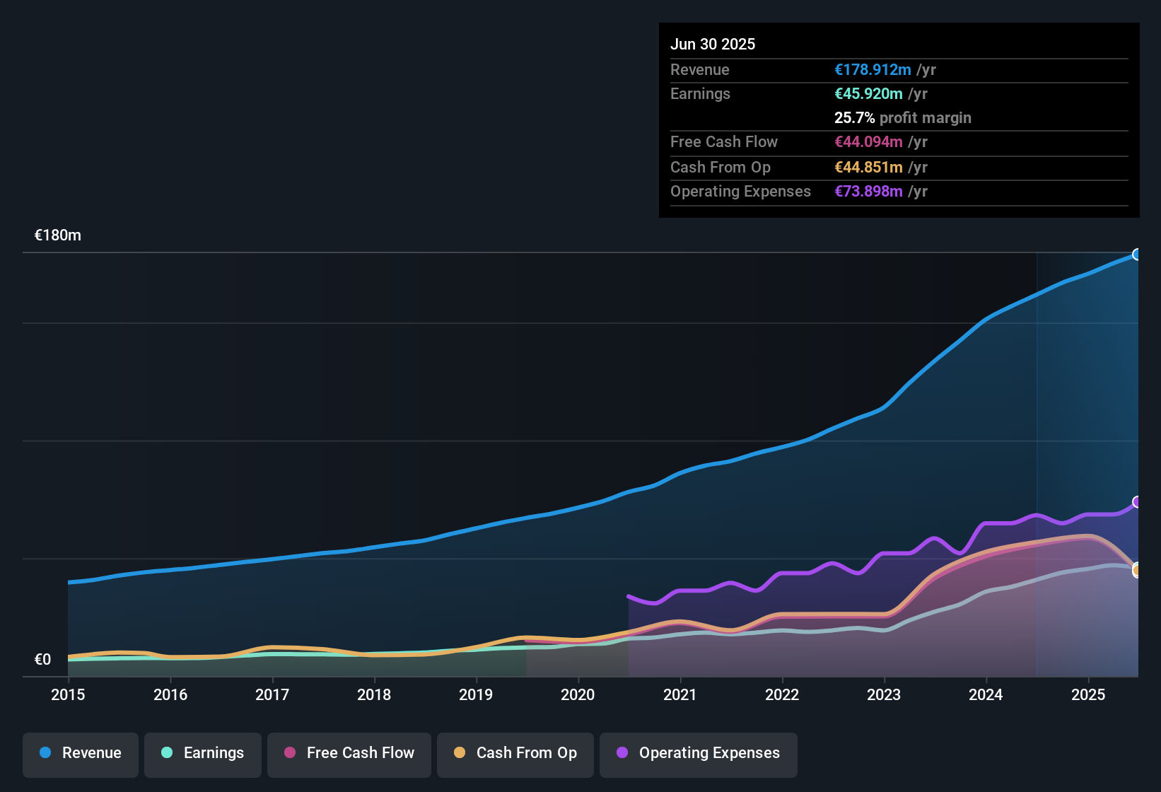This screenshot has width=1161, height=792.
Task: Click the teal Earnings legend dot
Action: [167, 752]
